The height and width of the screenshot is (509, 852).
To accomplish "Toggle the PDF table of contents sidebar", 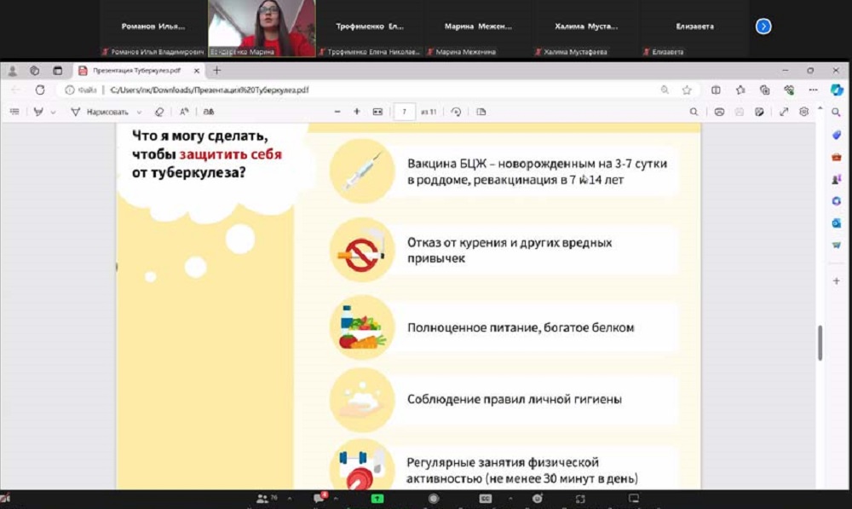I will click(x=14, y=112).
